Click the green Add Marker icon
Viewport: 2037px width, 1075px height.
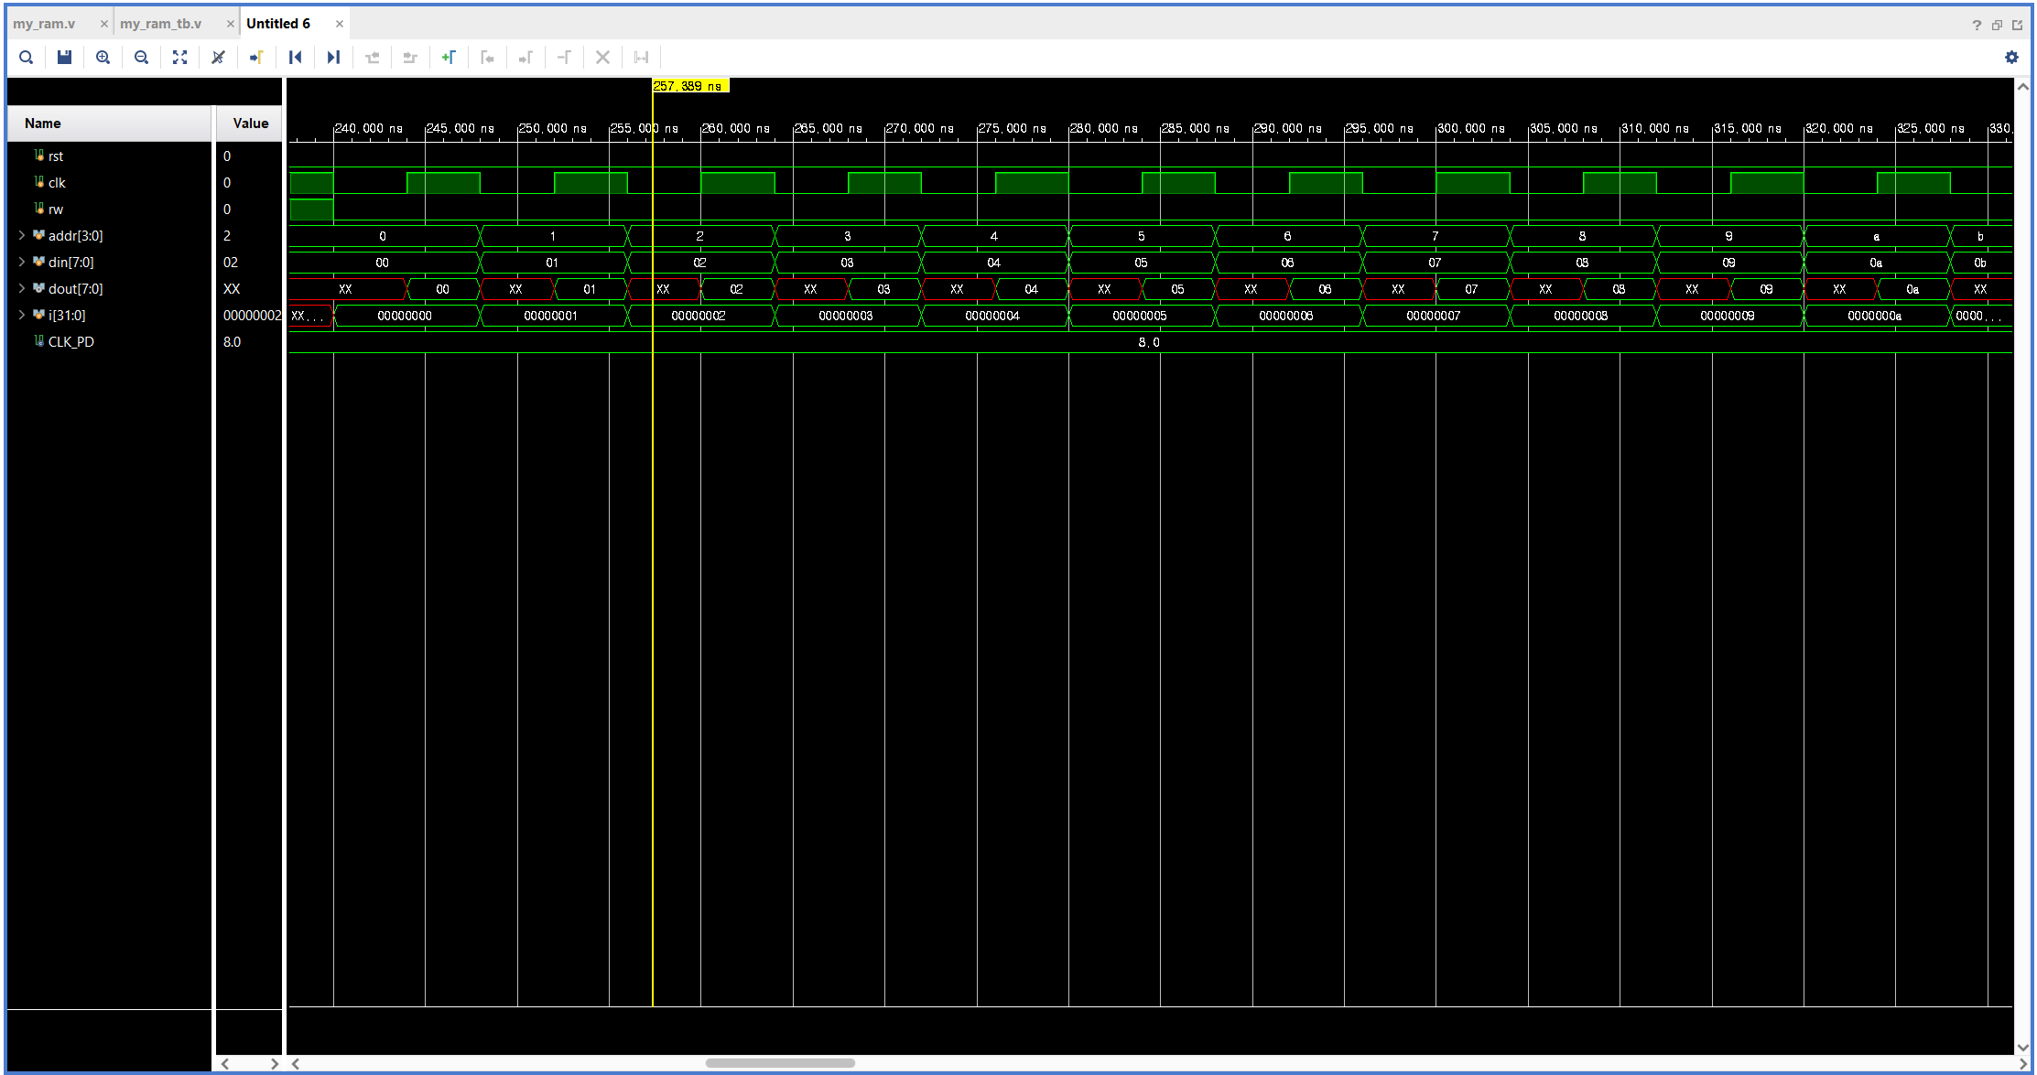click(x=449, y=57)
